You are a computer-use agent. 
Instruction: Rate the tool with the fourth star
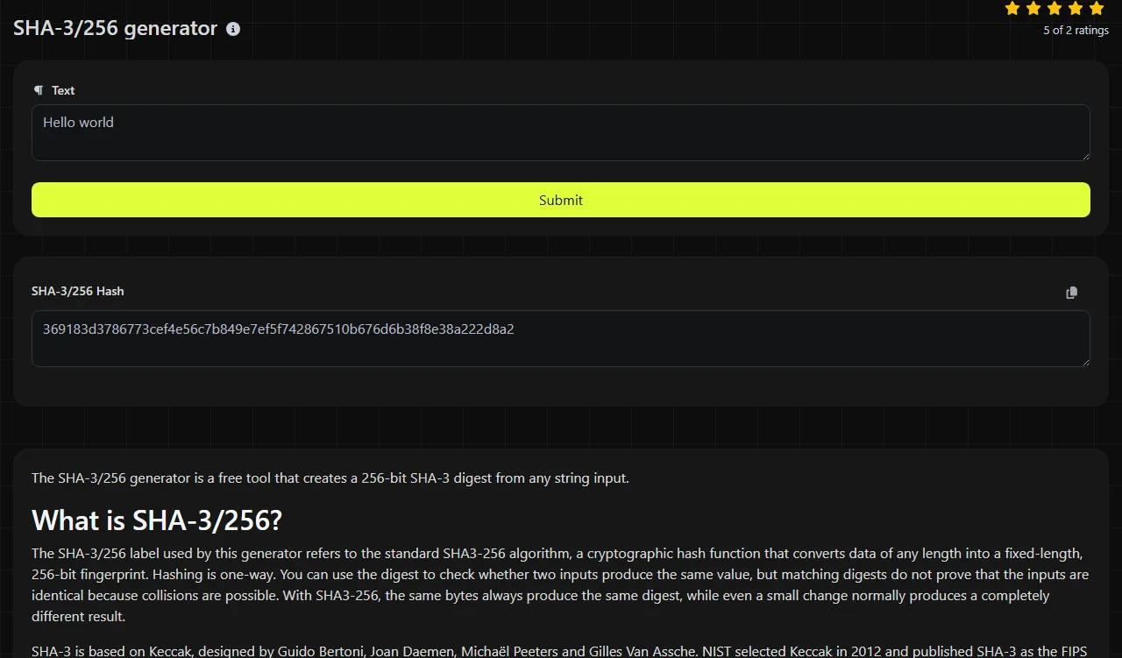1076,9
